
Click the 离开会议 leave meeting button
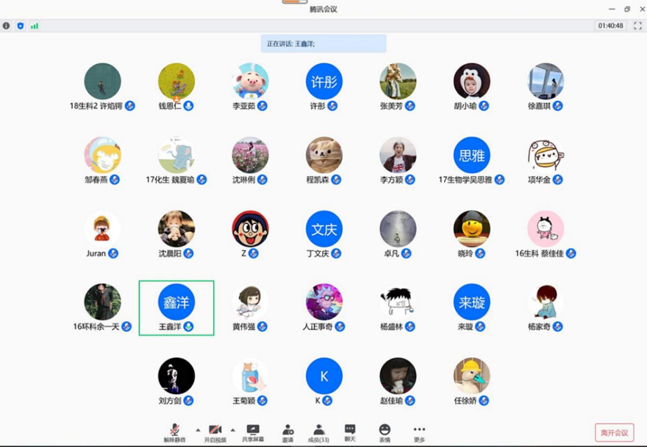pyautogui.click(x=614, y=433)
